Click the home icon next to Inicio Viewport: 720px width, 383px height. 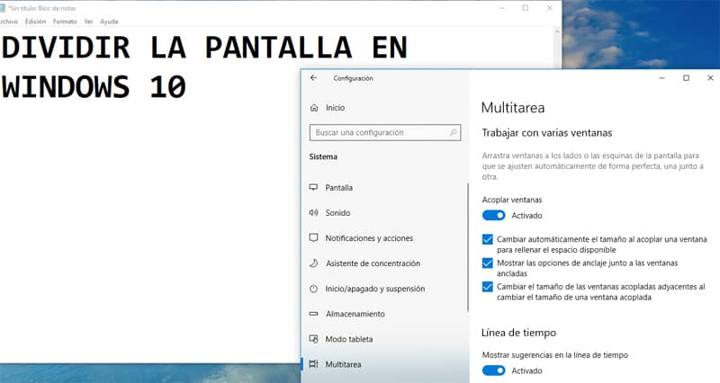[x=314, y=108]
